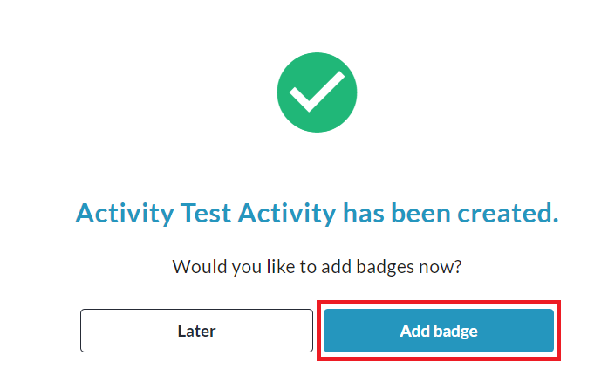The width and height of the screenshot is (608, 376).
Task: Click the blue activity created headline
Action: coord(317,212)
